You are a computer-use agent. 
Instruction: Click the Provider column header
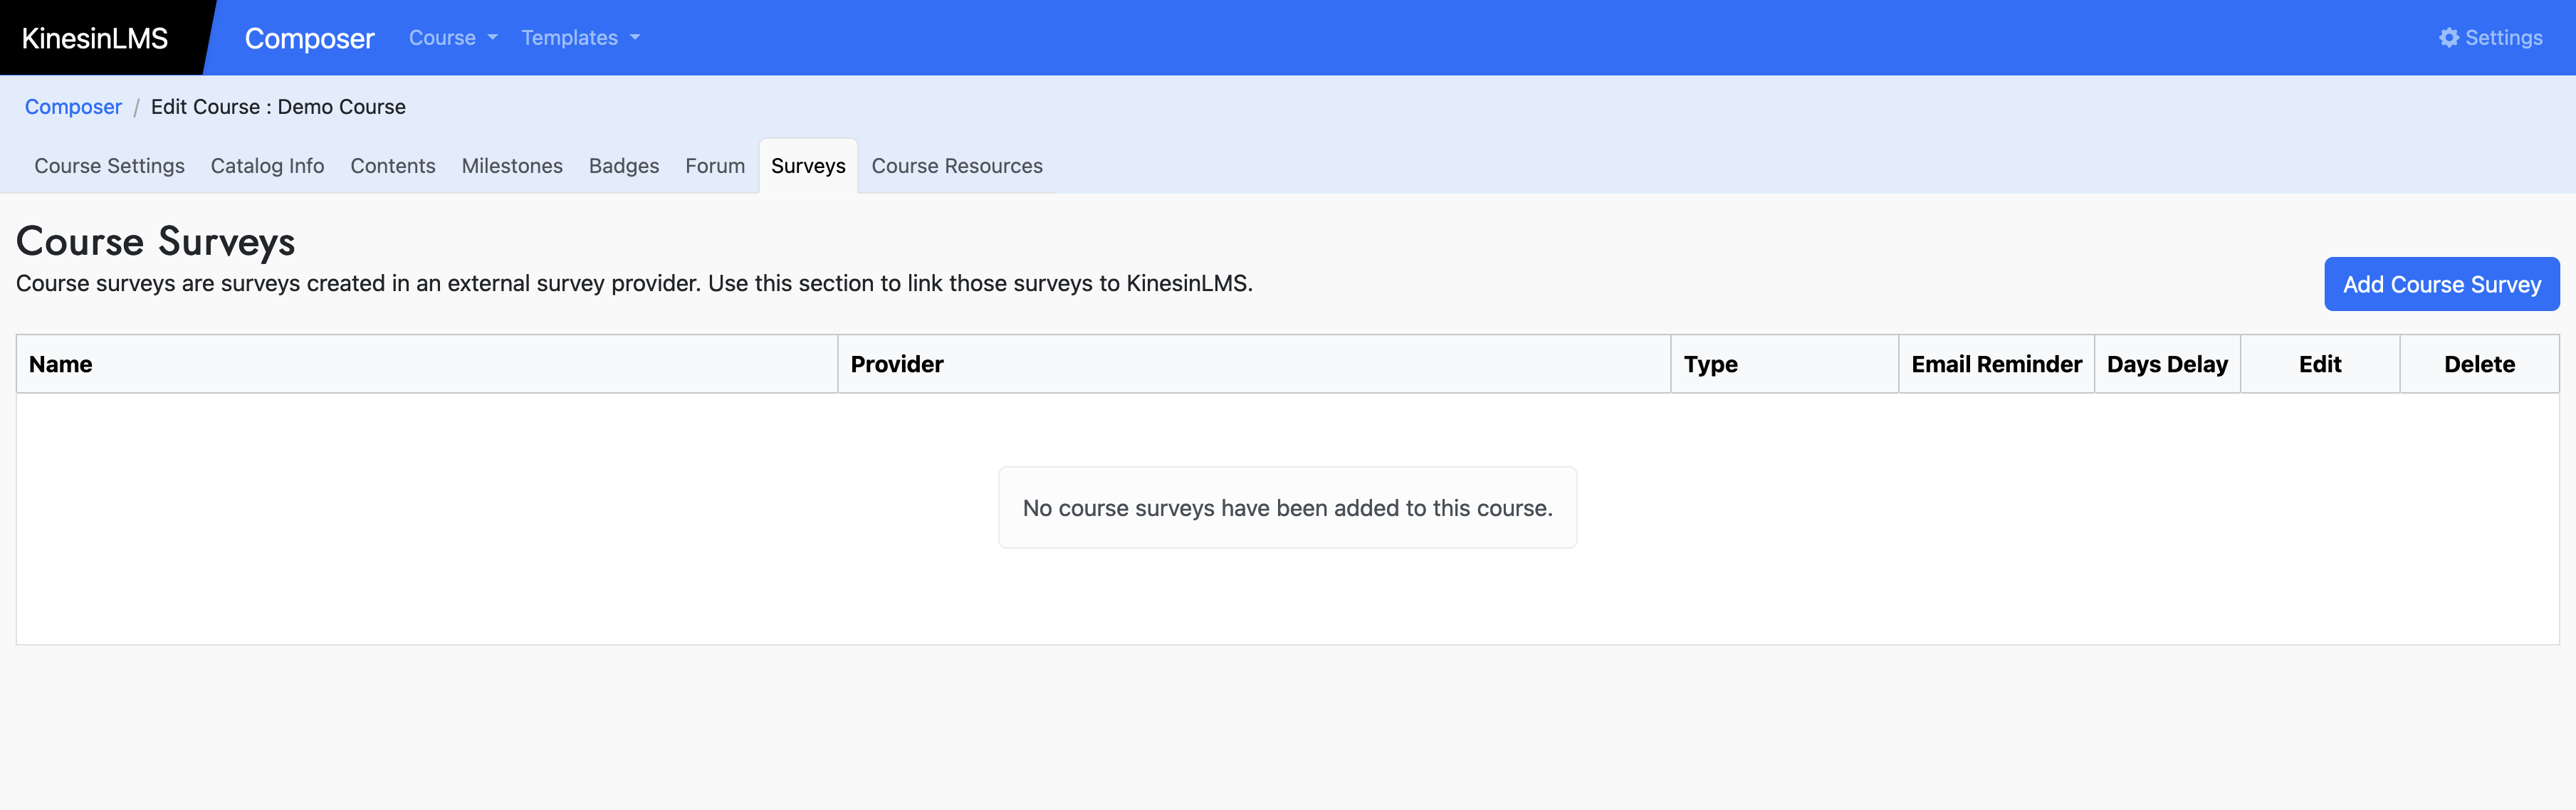coord(897,365)
